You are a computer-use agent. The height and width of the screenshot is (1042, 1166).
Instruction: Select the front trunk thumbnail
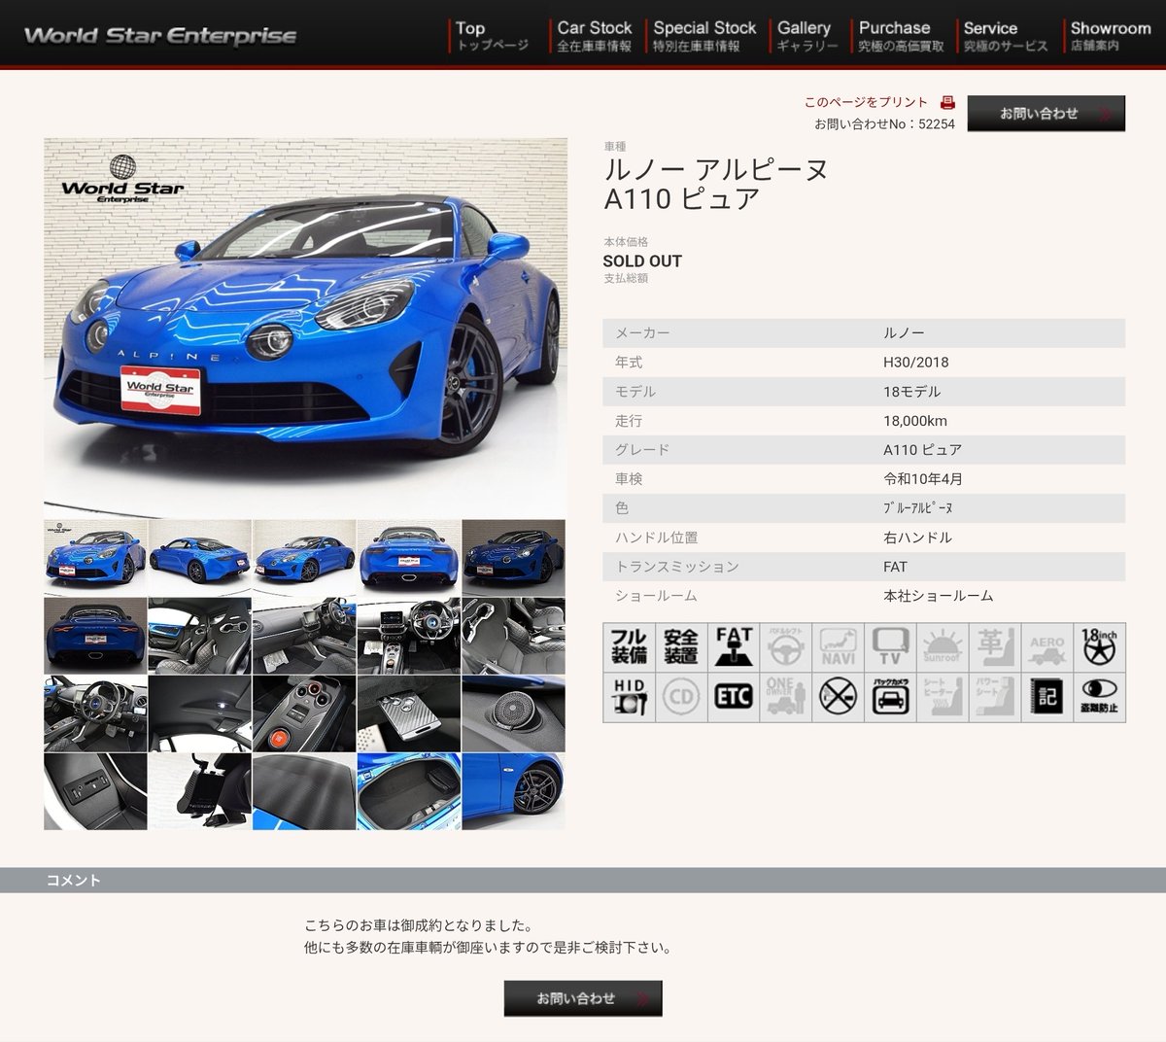pyautogui.click(x=409, y=791)
